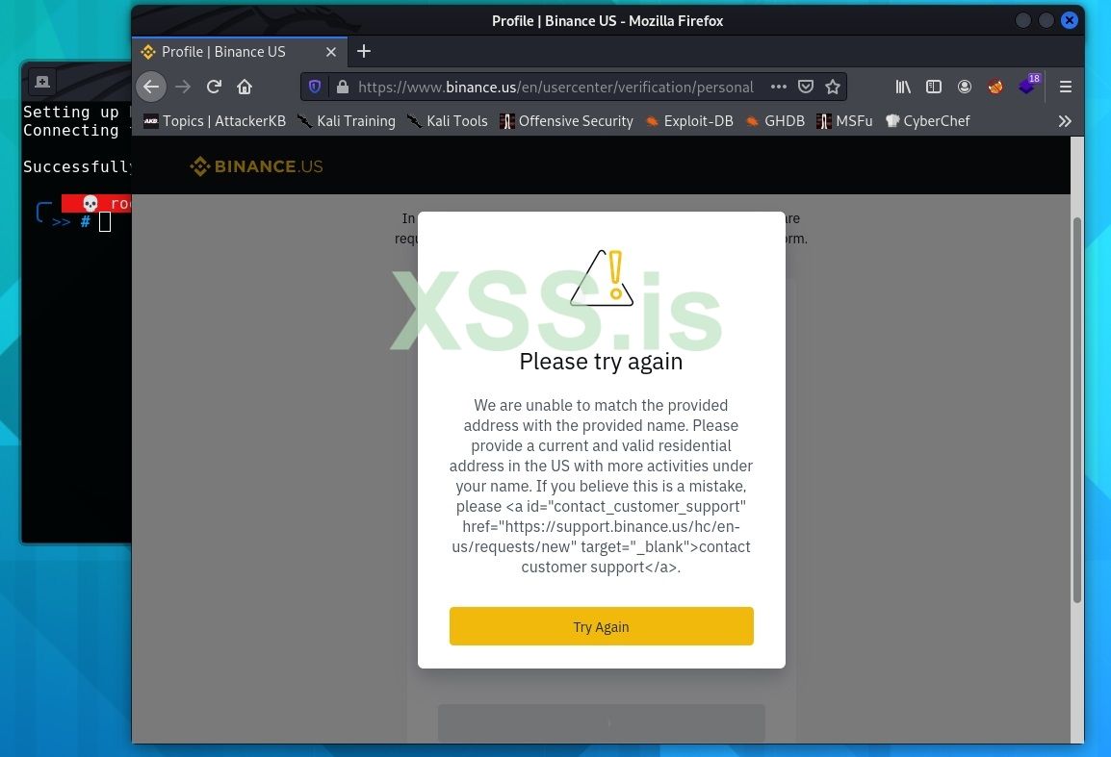Toggle the sidebar view icon
The width and height of the screenshot is (1111, 757).
coord(934,87)
